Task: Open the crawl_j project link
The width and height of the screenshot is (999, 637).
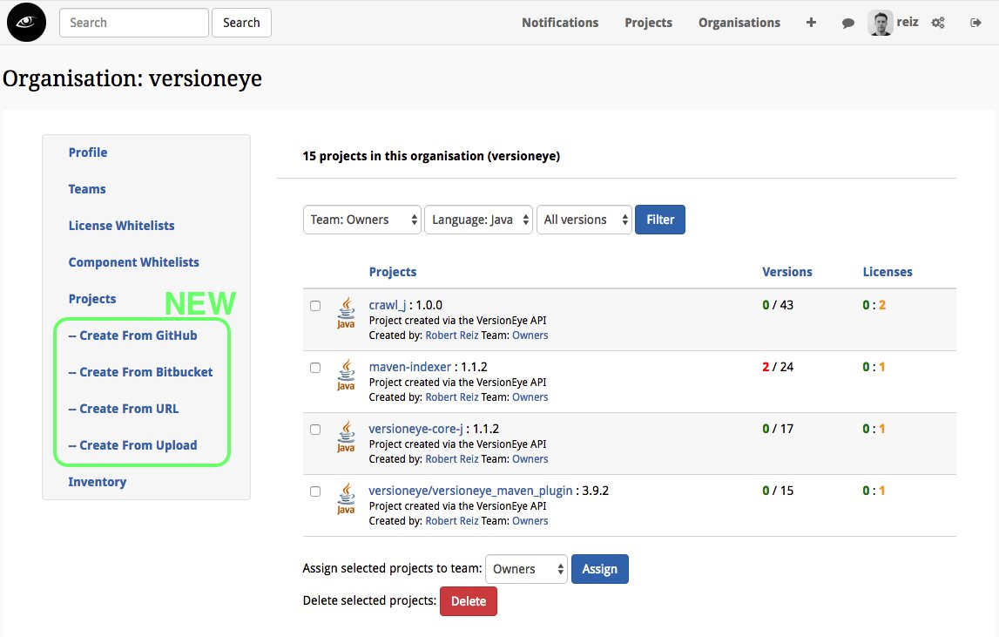Action: click(388, 305)
